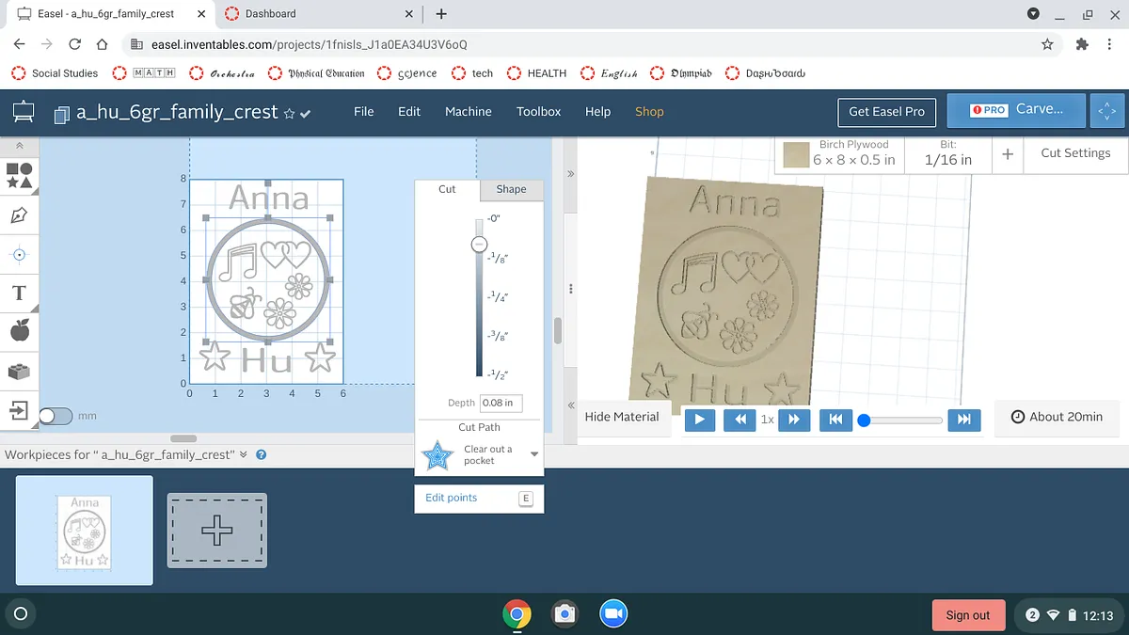Favorite the project with star icon
This screenshot has height=635, width=1129.
coord(290,113)
